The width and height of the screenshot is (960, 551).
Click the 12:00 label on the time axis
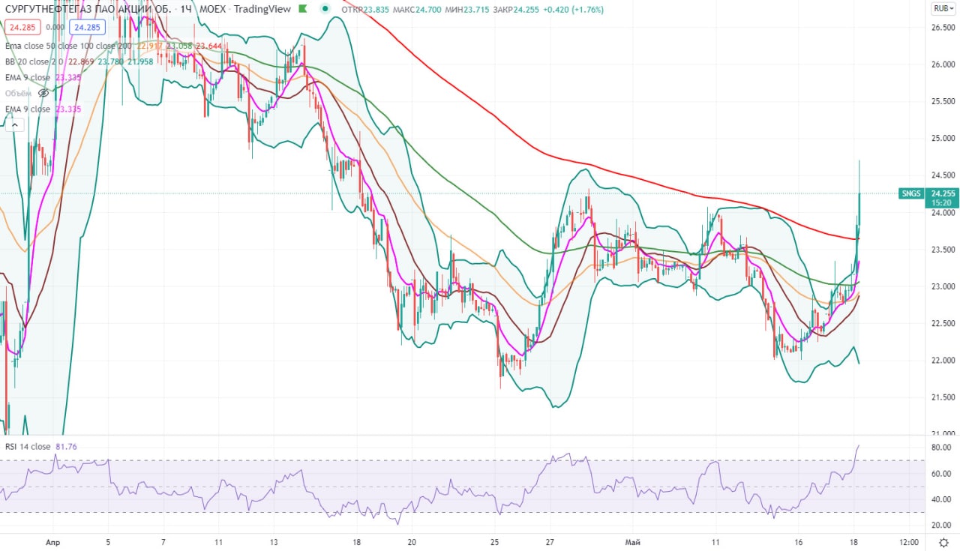907,541
